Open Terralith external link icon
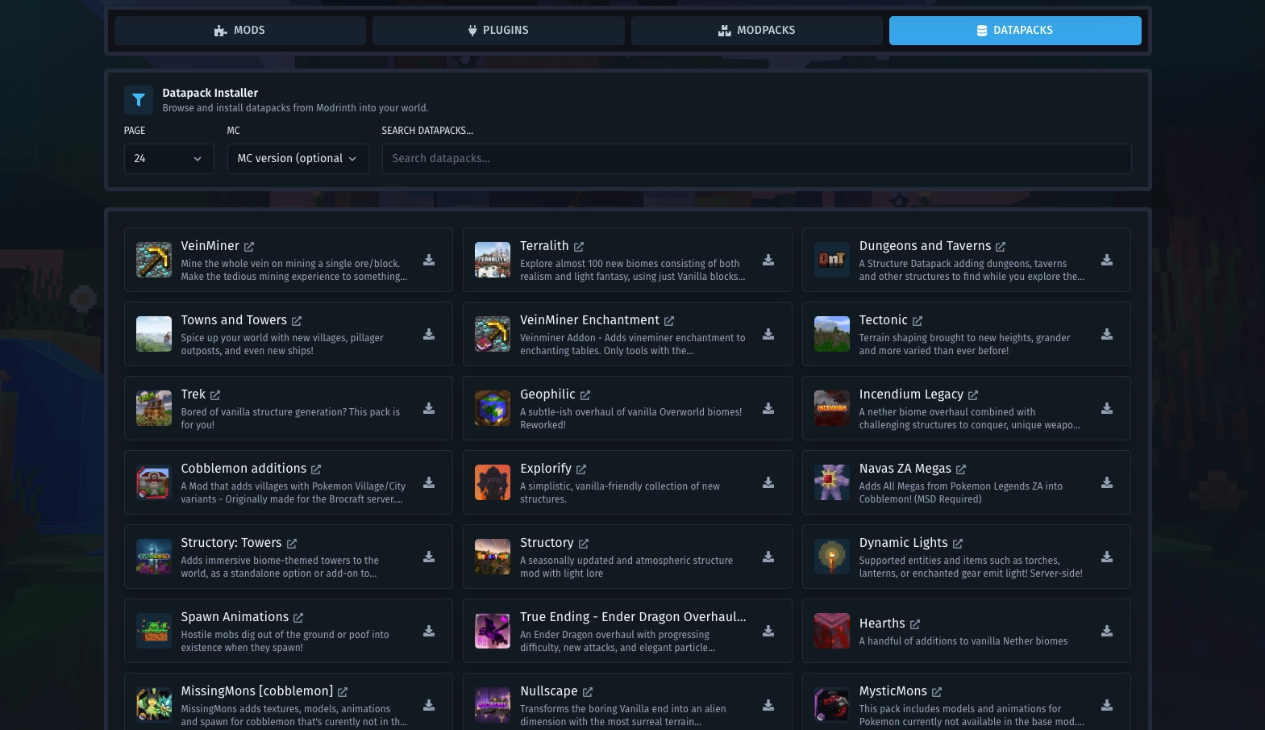Image resolution: width=1265 pixels, height=730 pixels. point(579,247)
